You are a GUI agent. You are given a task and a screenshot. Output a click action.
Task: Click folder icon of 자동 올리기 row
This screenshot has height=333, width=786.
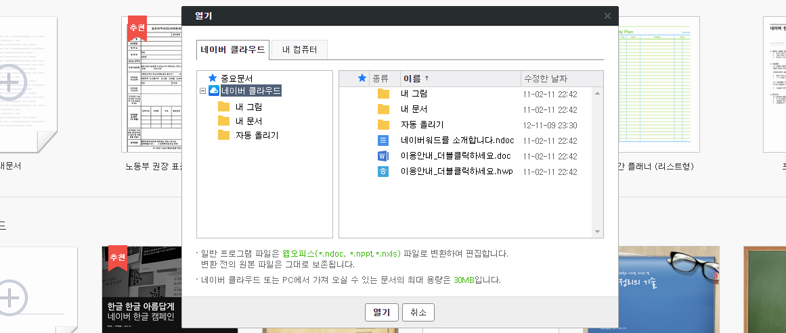tap(383, 125)
